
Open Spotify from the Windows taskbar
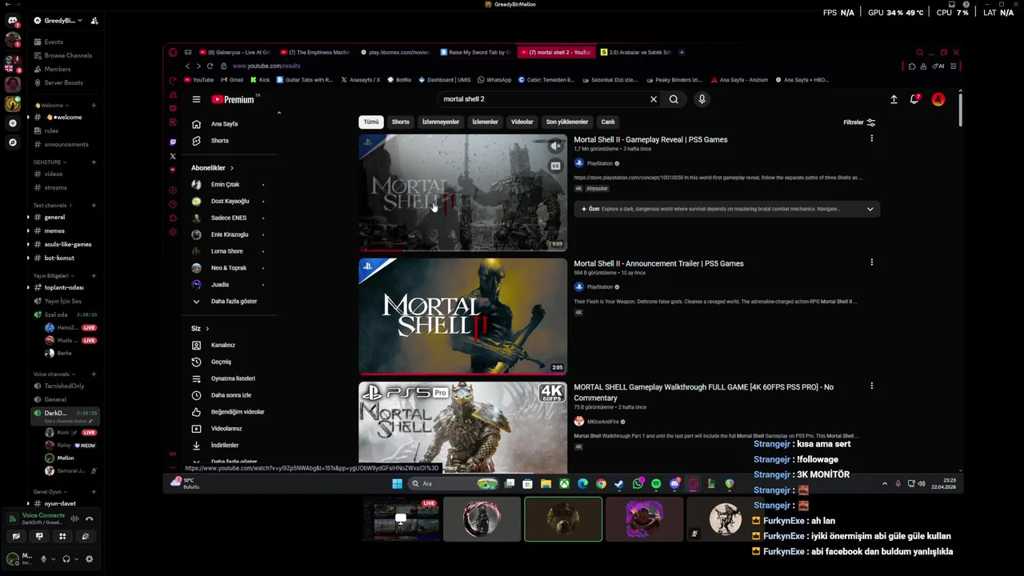click(x=656, y=484)
